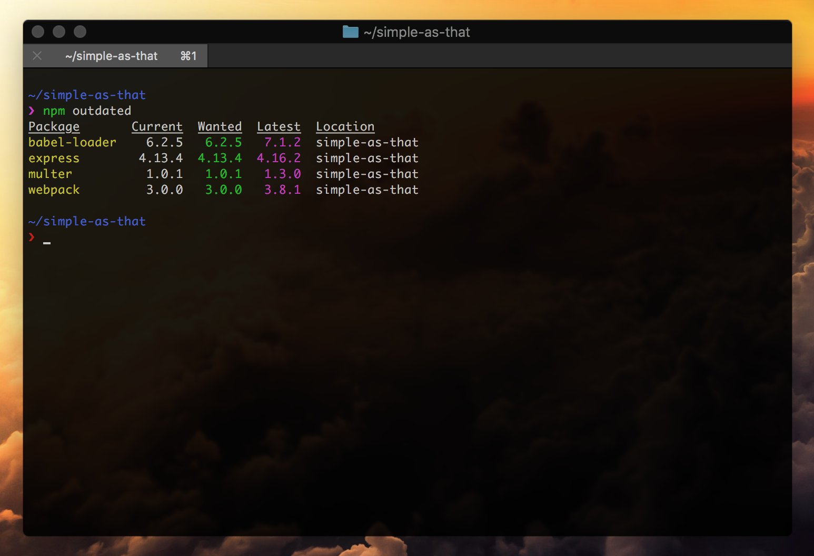Screen dimensions: 814x556
Task: Click the "Wanted" column header
Action: (x=220, y=127)
